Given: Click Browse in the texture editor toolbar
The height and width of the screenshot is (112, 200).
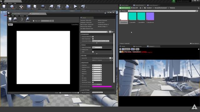Looking at the screenshot, I should (x=15, y=20).
